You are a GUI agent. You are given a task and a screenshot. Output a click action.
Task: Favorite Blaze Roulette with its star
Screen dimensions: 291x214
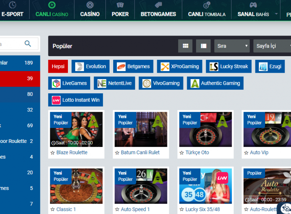pyautogui.click(x=53, y=153)
